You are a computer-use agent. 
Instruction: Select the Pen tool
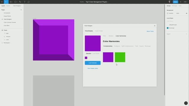(20, 2)
